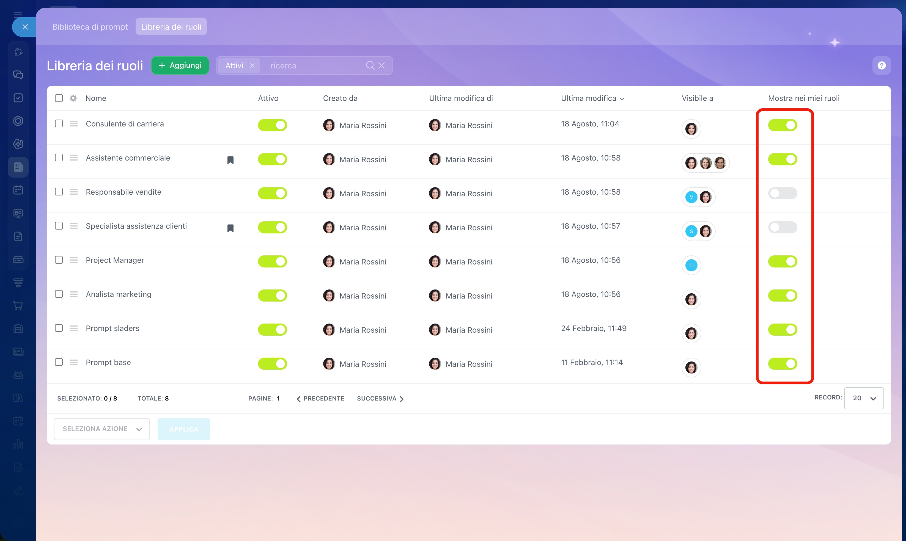Viewport: 906px width, 541px height.
Task: Close the panel with the blue X button
Action: 25,27
